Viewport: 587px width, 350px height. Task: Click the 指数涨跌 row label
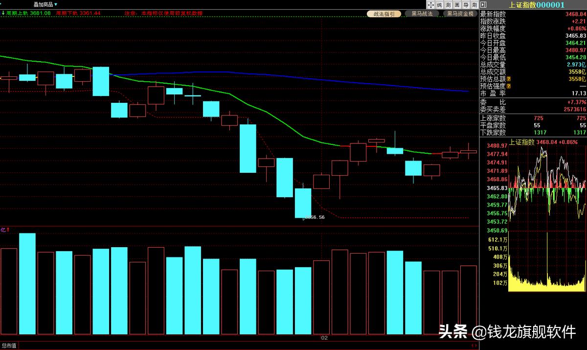[493, 22]
